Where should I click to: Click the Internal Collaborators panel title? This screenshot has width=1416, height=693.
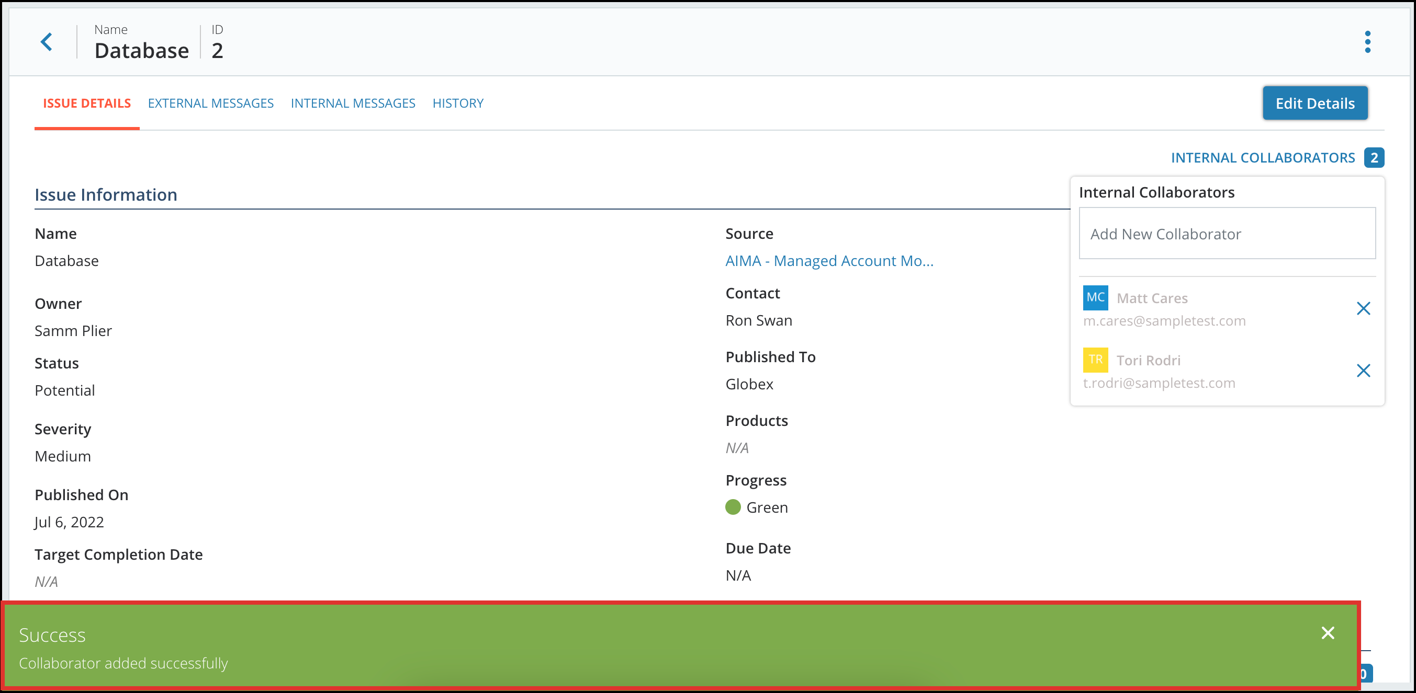[1156, 192]
